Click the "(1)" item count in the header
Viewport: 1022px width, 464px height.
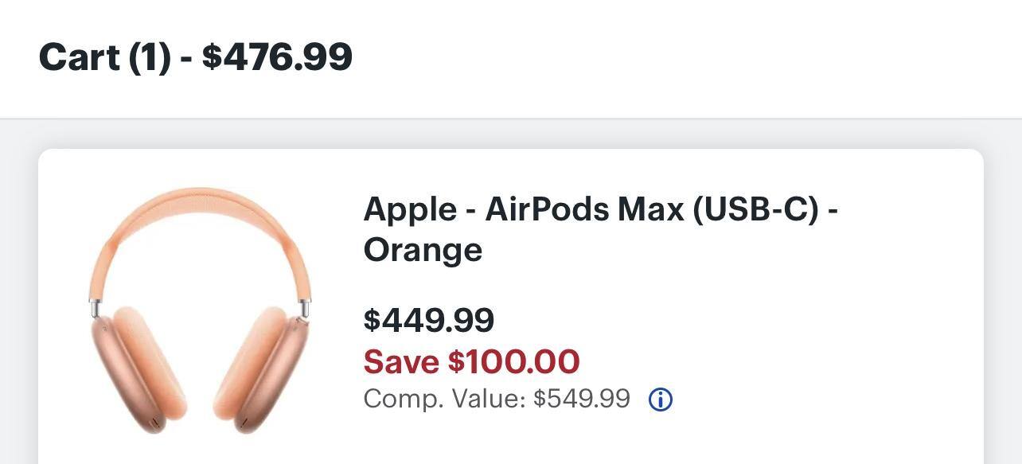[x=150, y=57]
